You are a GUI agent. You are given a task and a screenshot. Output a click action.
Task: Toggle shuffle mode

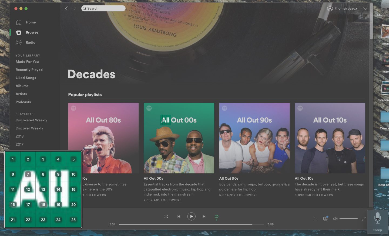tap(166, 217)
